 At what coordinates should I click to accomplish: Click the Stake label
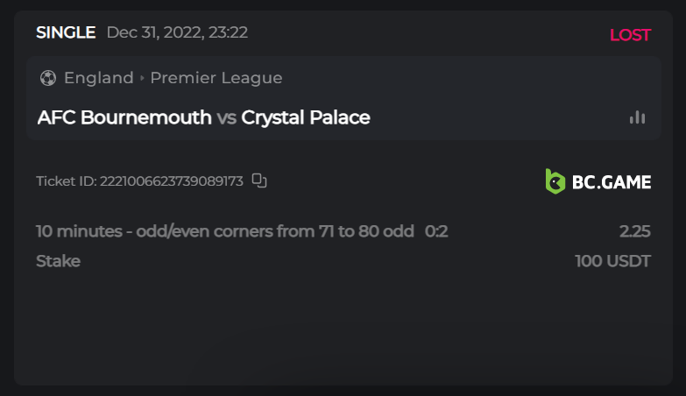(x=58, y=261)
